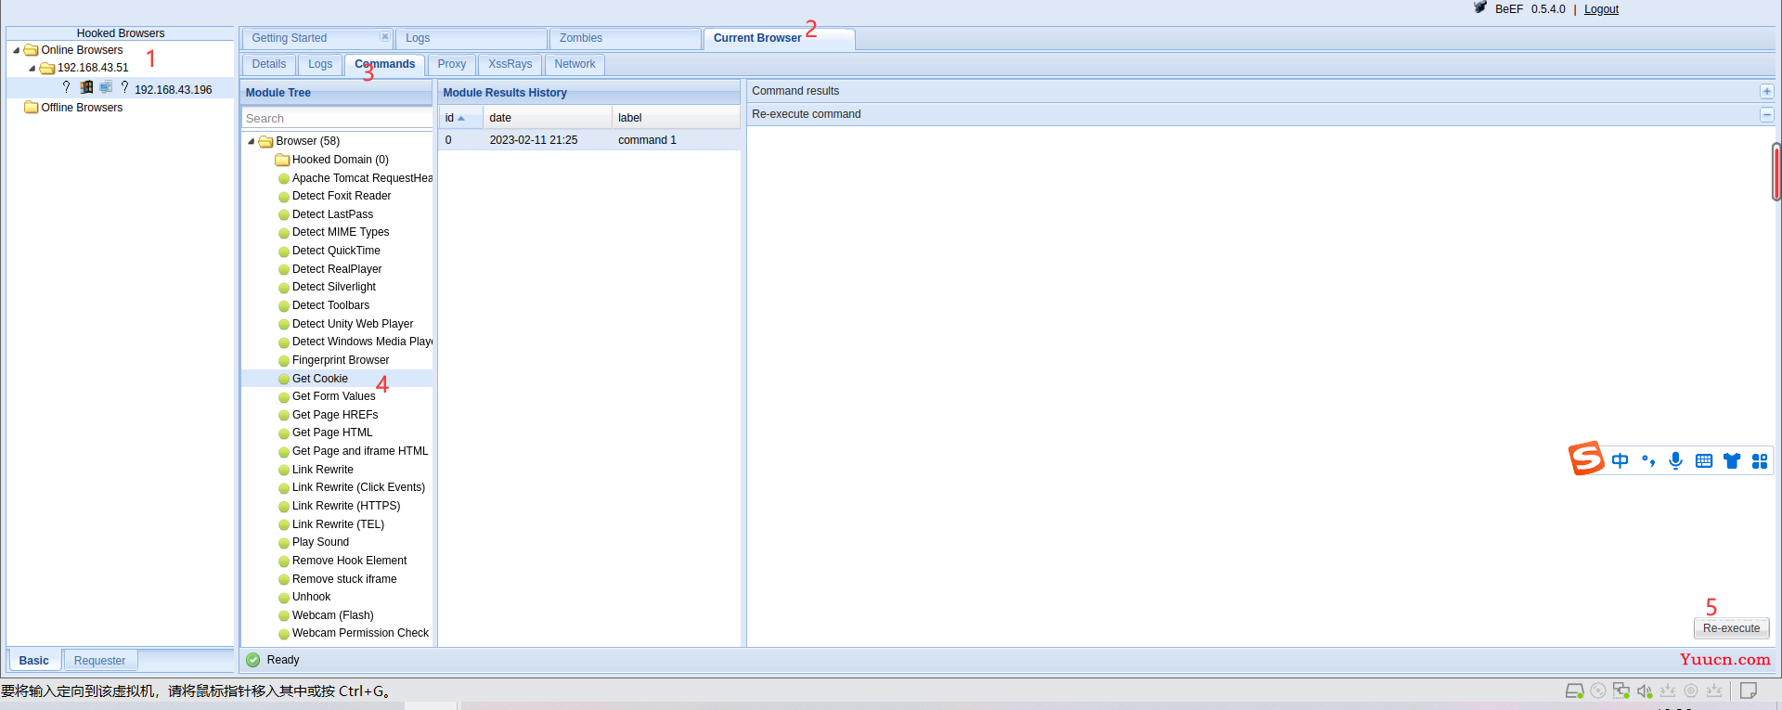Open the Sogou toolbox grid icon
Viewport: 1782px width, 710px height.
tap(1760, 461)
